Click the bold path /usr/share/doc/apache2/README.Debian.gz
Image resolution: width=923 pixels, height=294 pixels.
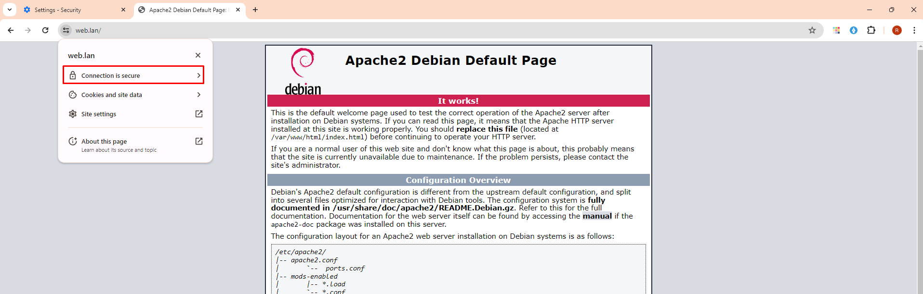tap(423, 208)
